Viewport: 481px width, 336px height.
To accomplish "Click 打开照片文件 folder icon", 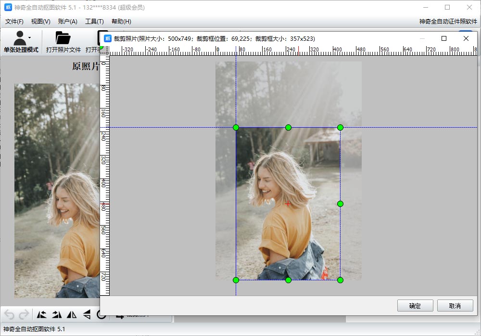I will (63, 38).
